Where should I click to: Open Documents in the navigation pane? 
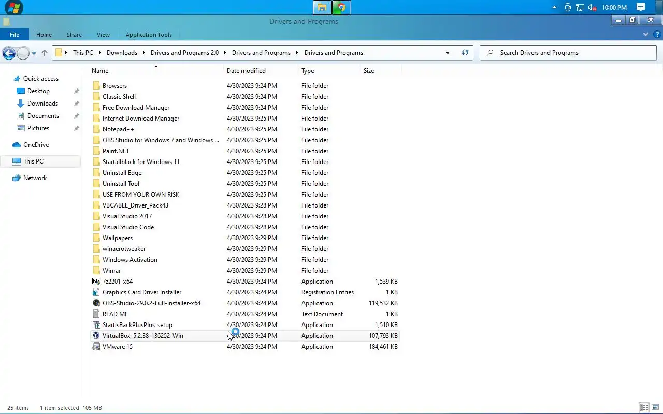(43, 116)
